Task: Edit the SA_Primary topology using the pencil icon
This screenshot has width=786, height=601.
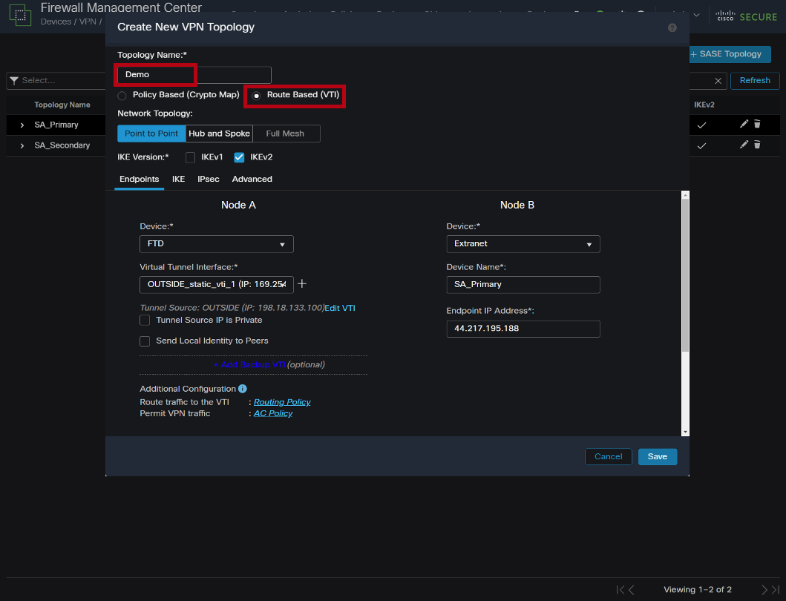Action: pos(744,125)
